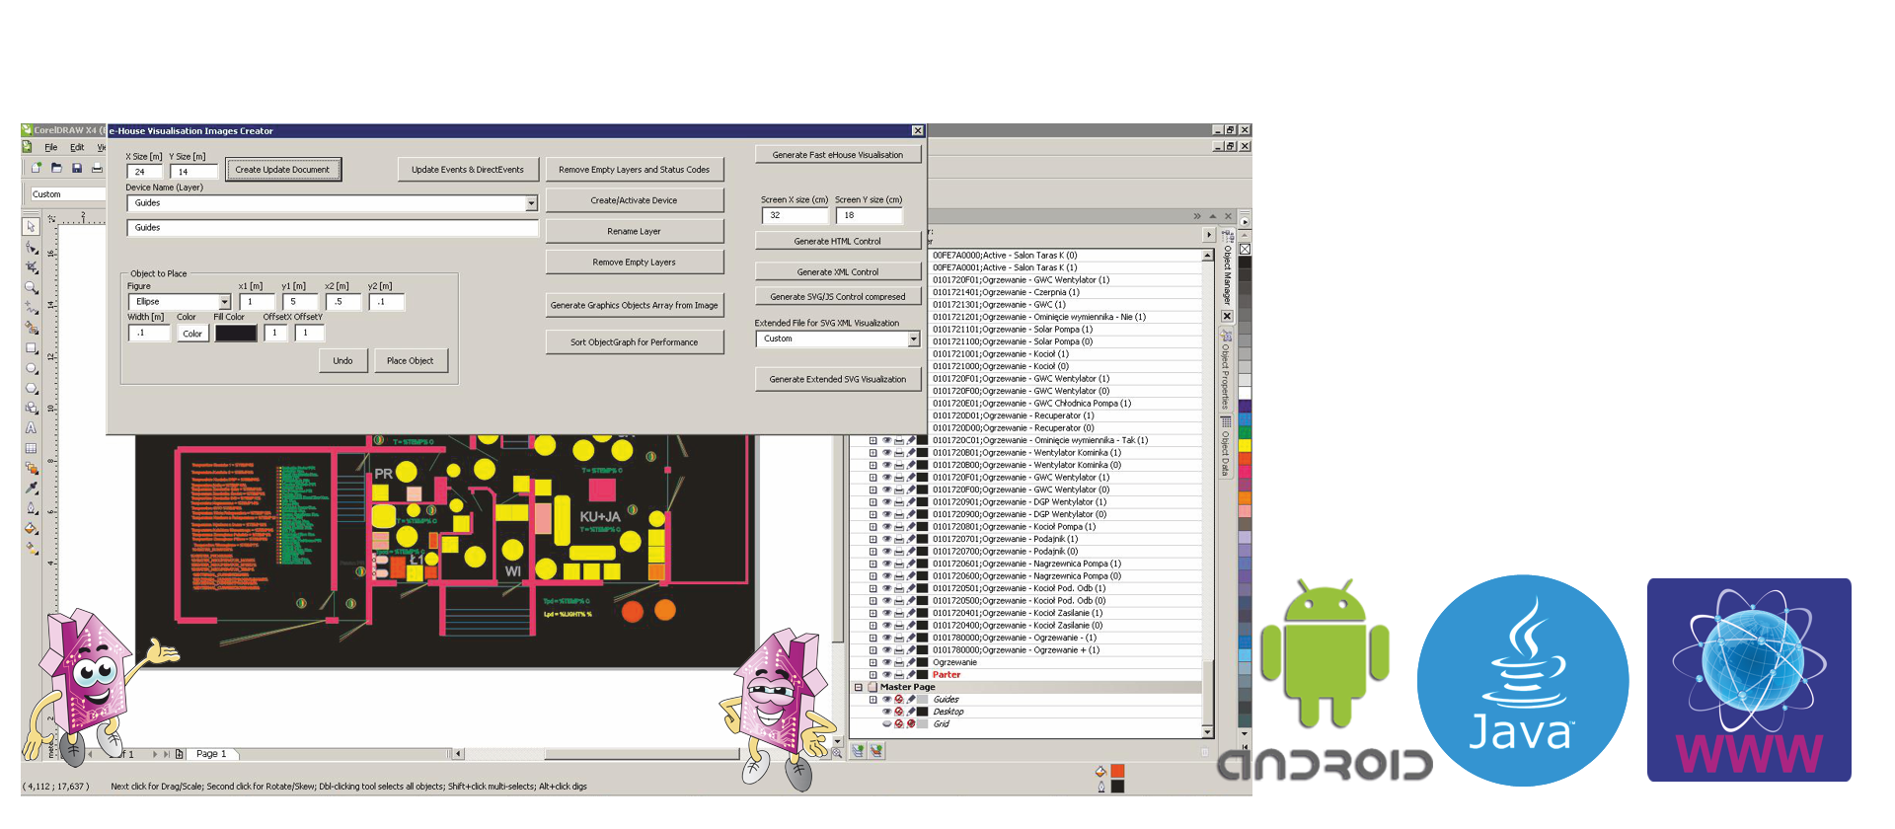Show the hidden Grid layer via eye icon
The width and height of the screenshot is (1895, 829).
point(886,724)
